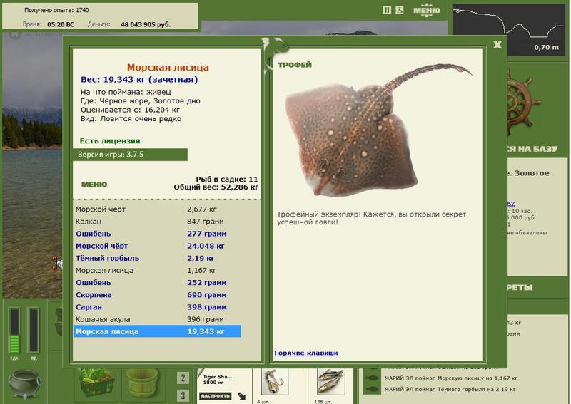Image resolution: width=571 pixels, height=404 pixels.
Task: Open МЕНЮ inside the trophy dialog
Action: (94, 185)
